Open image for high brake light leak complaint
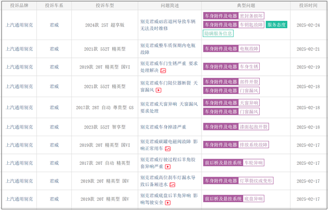This screenshot has width=328, height=210. coord(172,184)
